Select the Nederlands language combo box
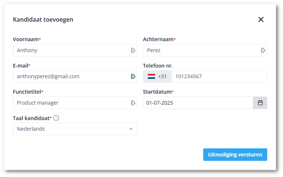Image resolution: width=283 pixels, height=177 pixels. click(72, 129)
